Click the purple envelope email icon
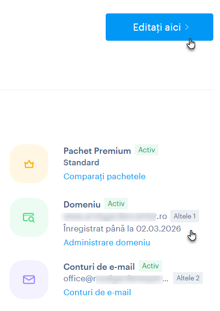 (29, 279)
